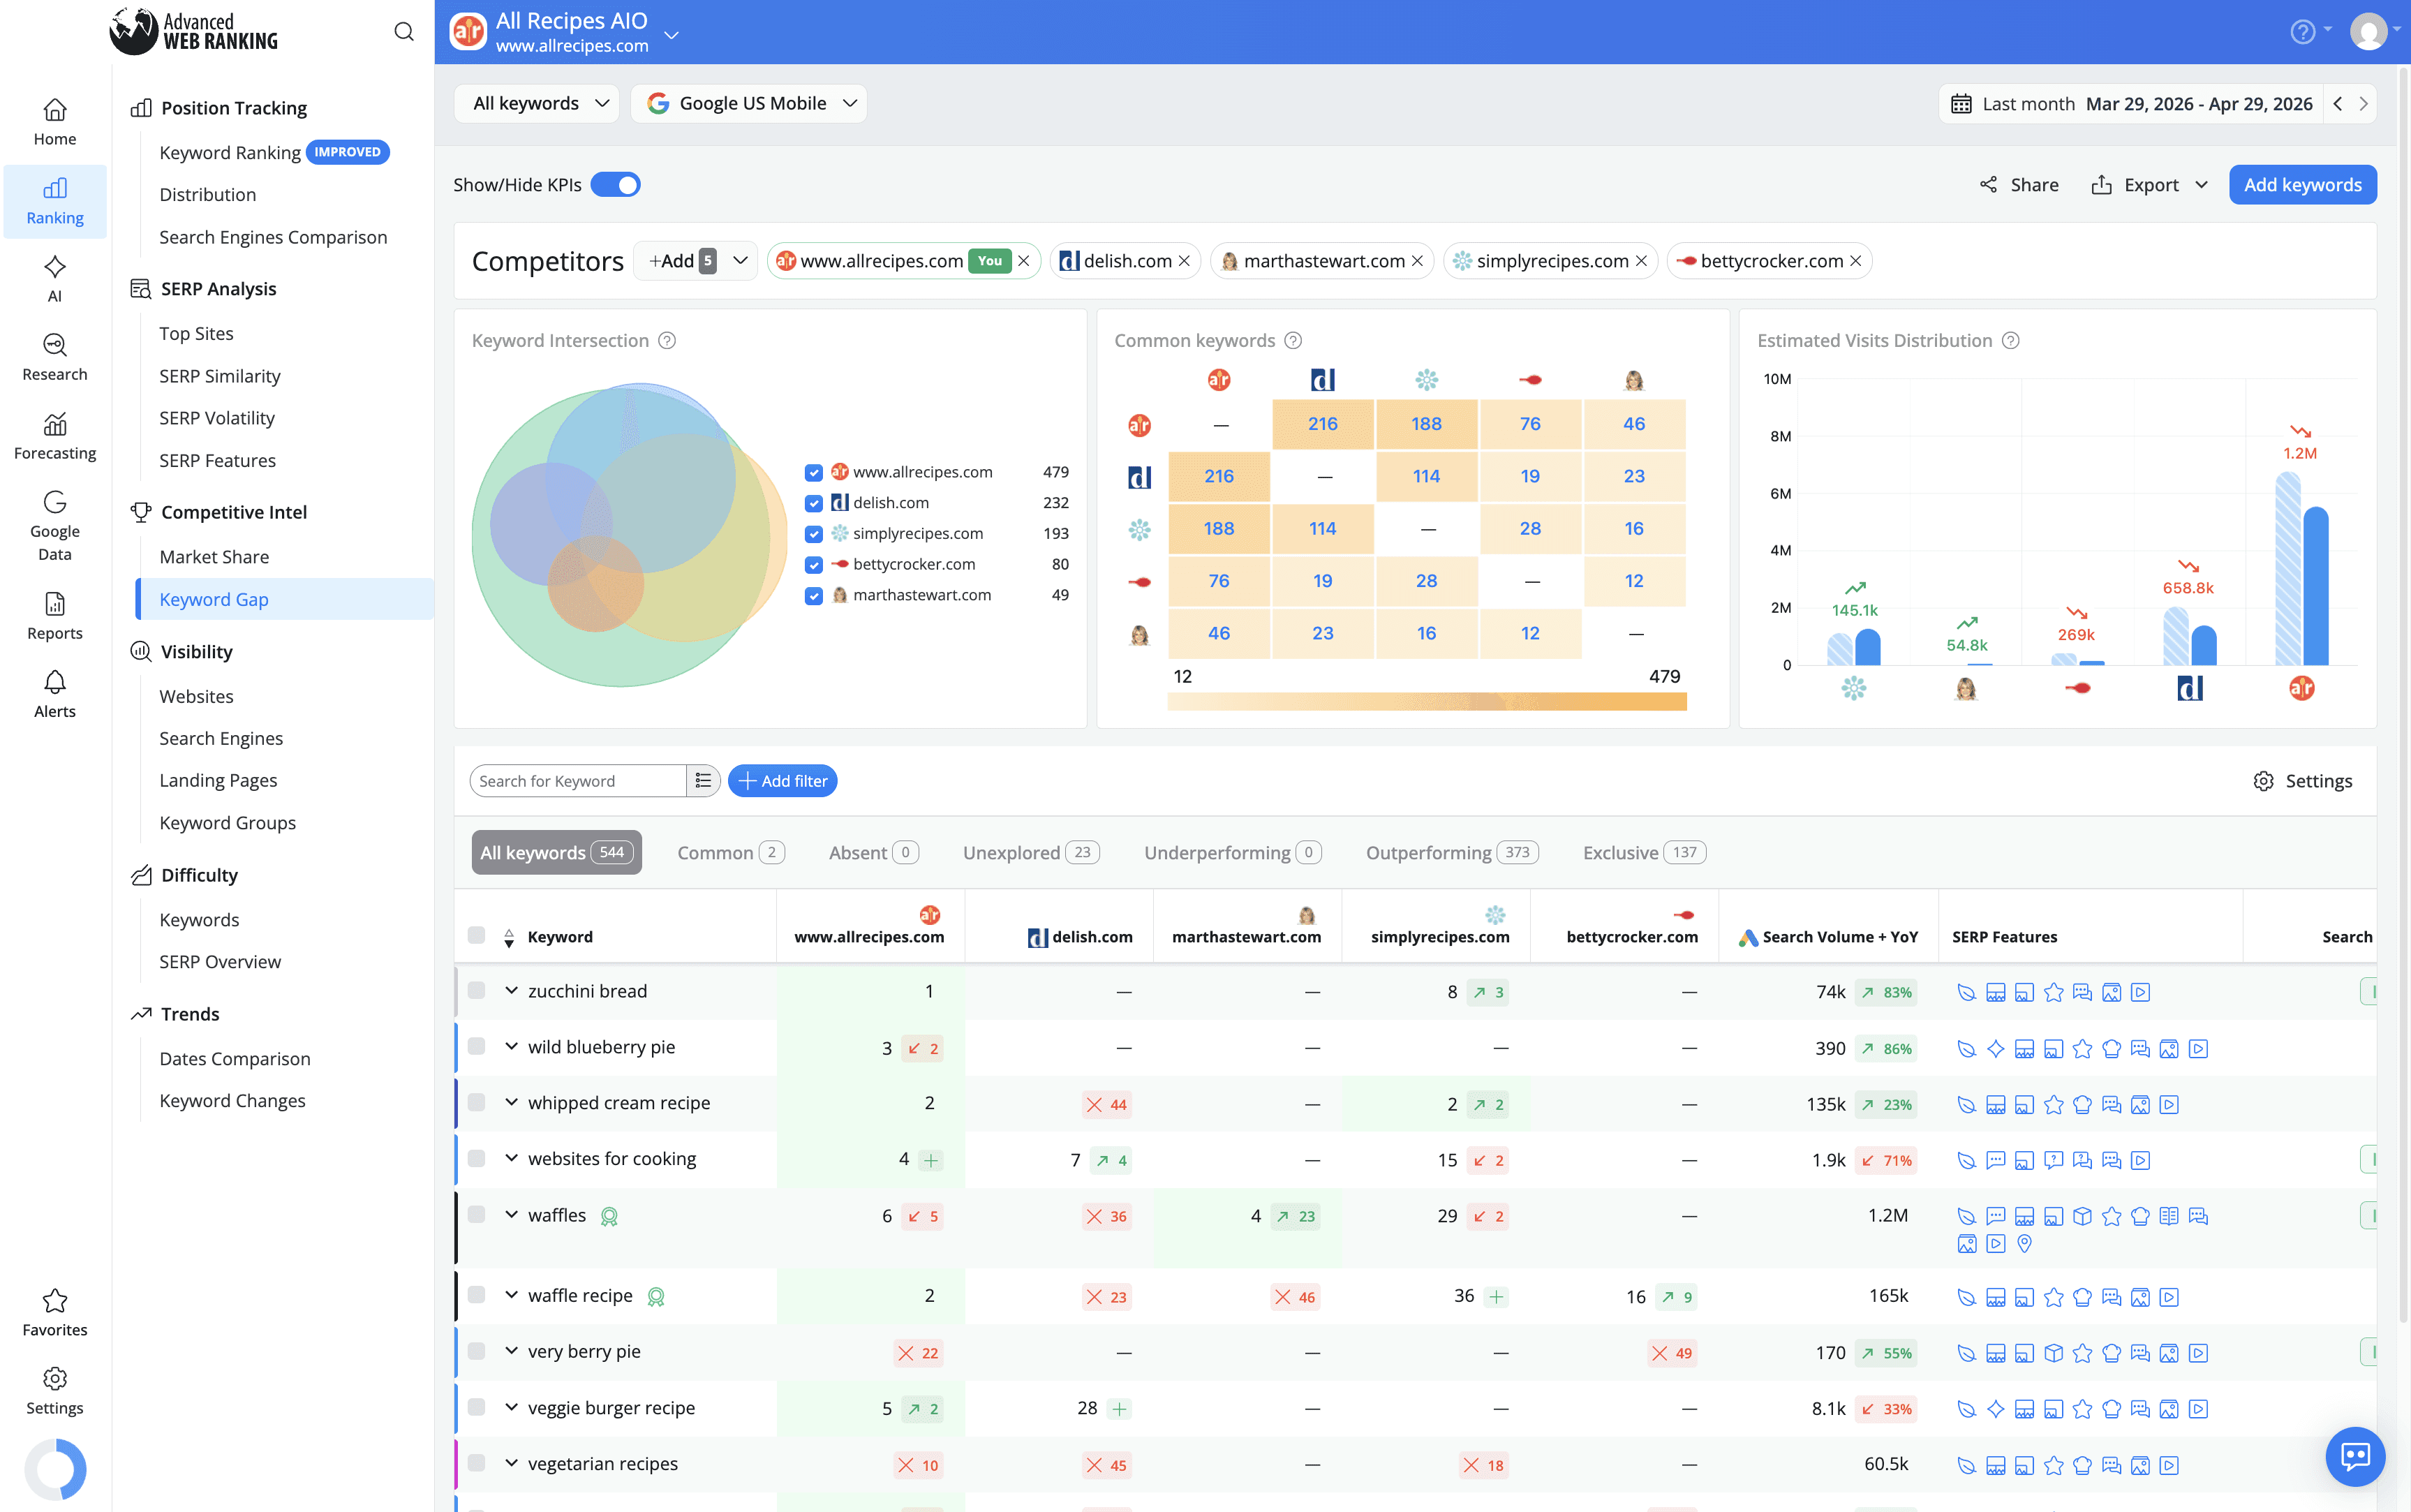The height and width of the screenshot is (1512, 2411).
Task: Click the date range Last month picker
Action: (2130, 104)
